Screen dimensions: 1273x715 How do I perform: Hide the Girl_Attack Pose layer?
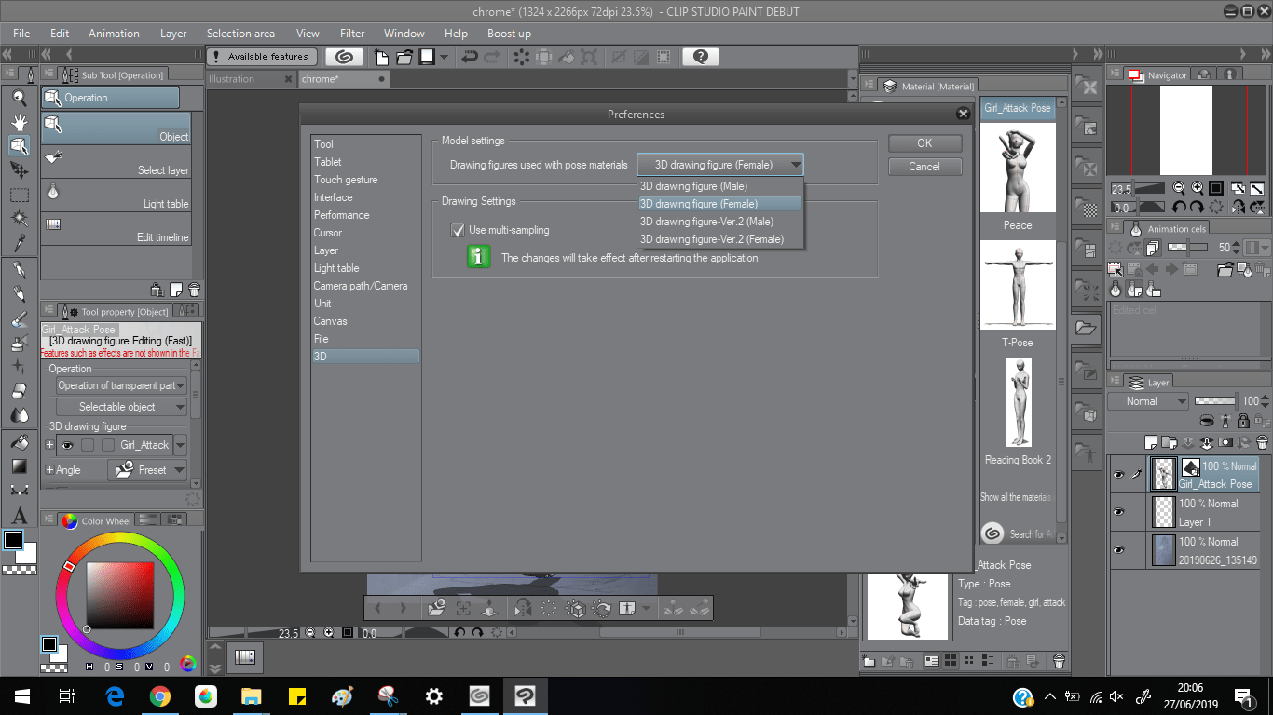click(x=1118, y=475)
